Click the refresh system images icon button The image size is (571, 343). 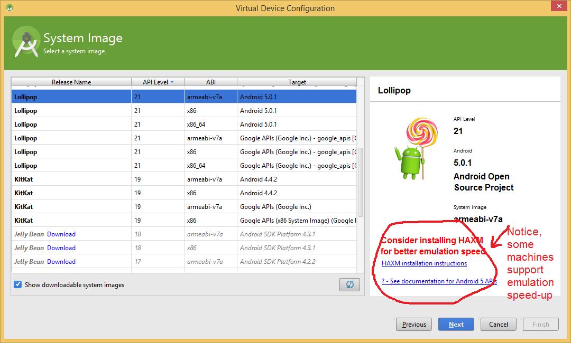click(349, 284)
